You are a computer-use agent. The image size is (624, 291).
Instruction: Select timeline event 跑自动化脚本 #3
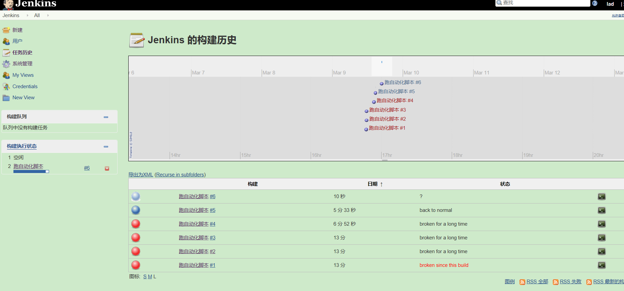tap(388, 110)
